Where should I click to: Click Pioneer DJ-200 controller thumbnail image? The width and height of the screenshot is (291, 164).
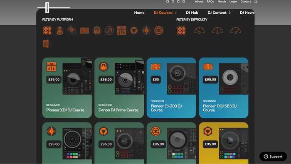tap(181, 79)
